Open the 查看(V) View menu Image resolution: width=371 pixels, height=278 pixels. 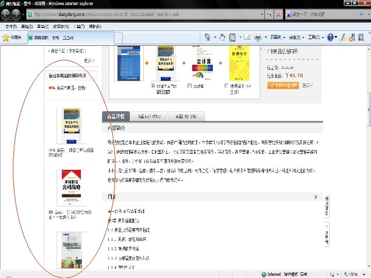(x=43, y=26)
